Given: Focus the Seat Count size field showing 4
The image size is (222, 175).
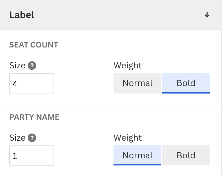Looking at the screenshot, I should click(32, 84).
